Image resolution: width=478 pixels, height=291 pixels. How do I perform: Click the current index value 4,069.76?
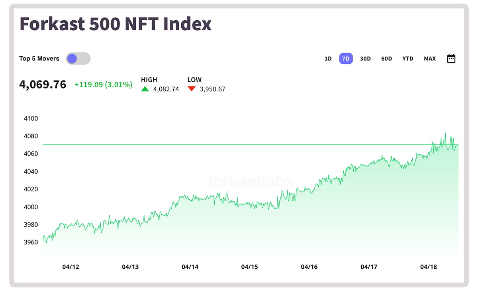(43, 85)
